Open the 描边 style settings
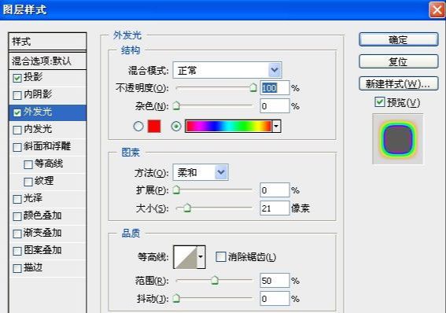 33,267
